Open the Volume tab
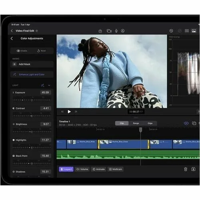 pos(82,169)
